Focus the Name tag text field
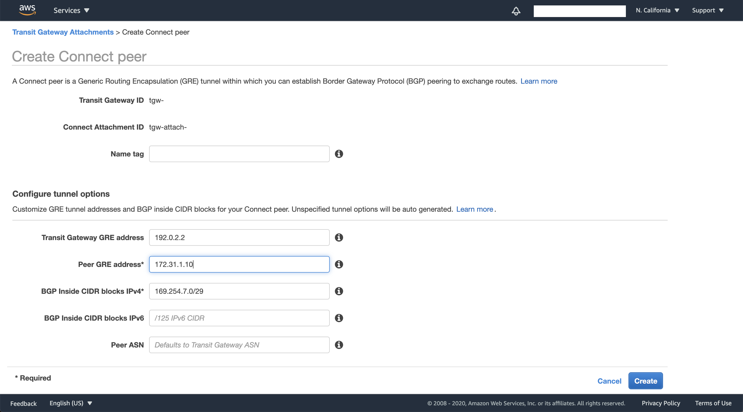 [x=239, y=154]
